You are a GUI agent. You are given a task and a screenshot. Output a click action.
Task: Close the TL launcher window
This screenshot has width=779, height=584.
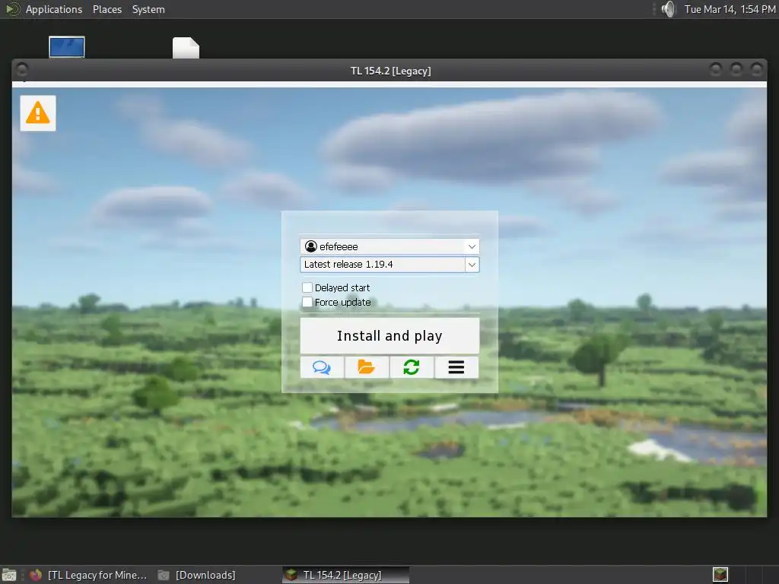(756, 69)
